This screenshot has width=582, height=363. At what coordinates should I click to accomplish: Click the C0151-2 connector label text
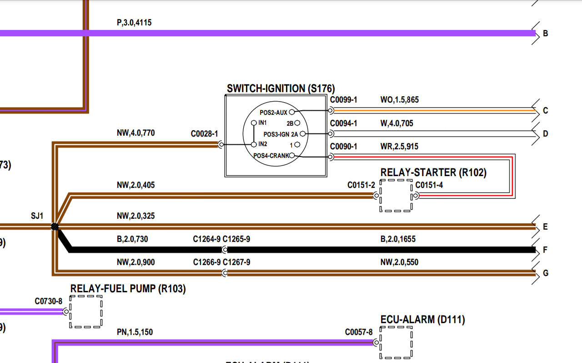[x=361, y=185]
